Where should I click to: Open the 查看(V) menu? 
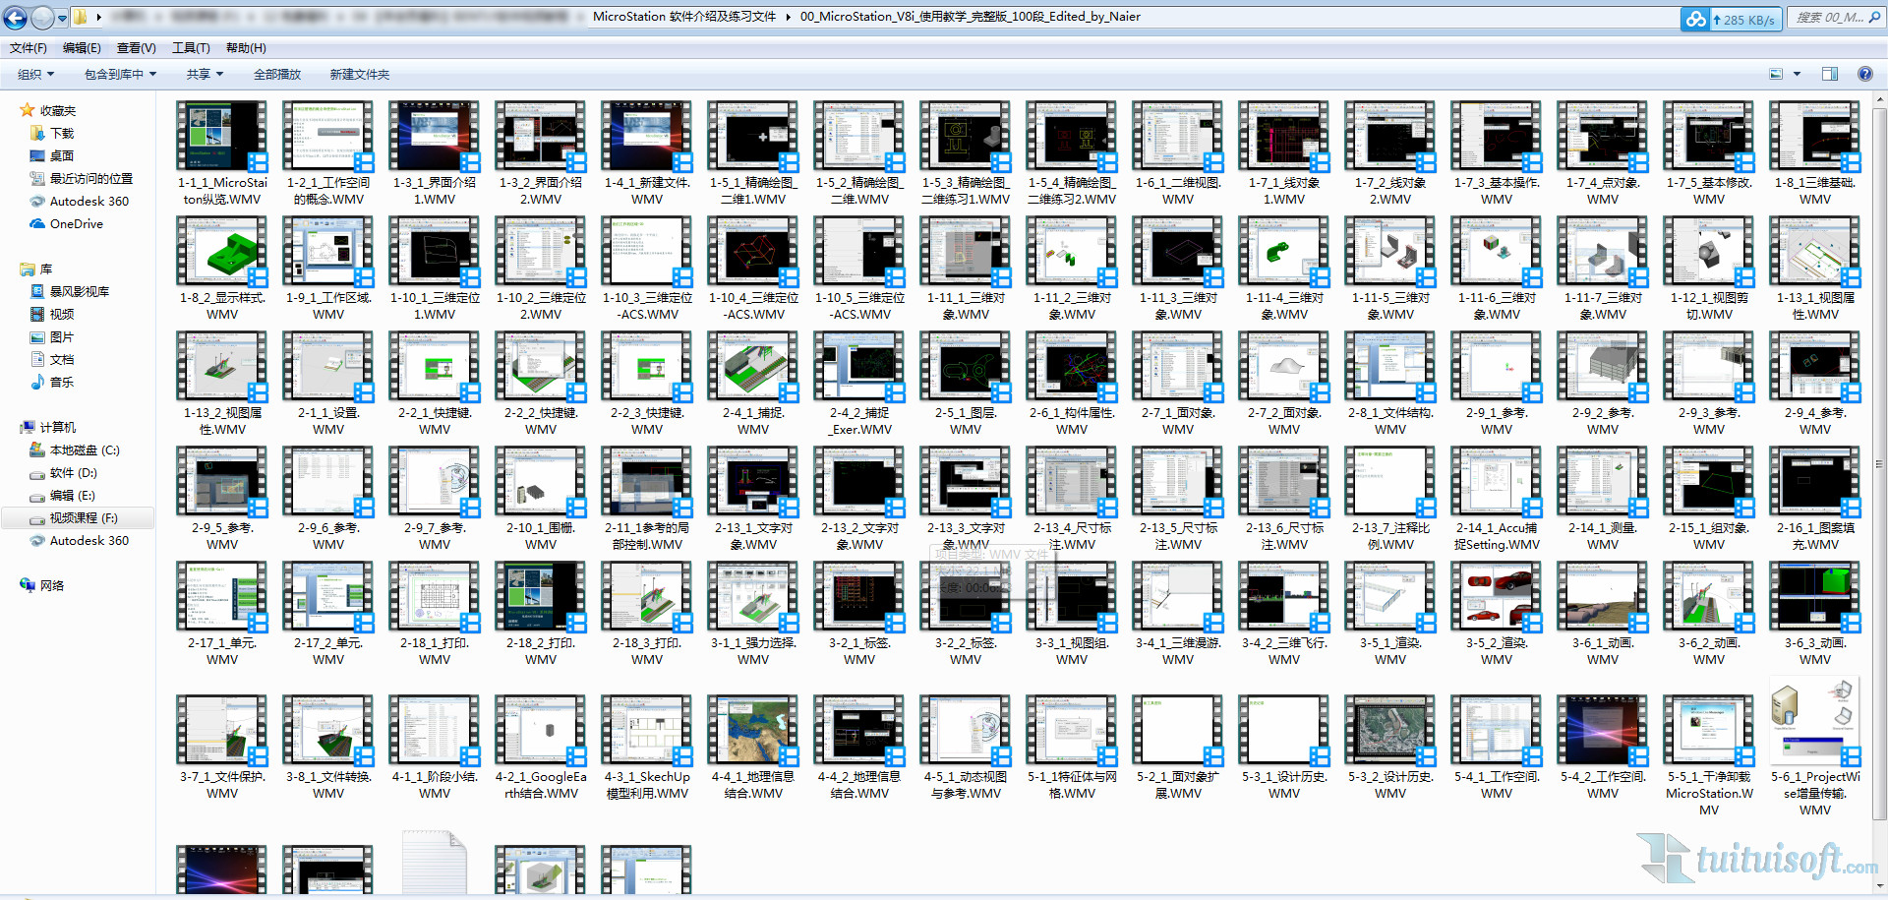[x=136, y=48]
